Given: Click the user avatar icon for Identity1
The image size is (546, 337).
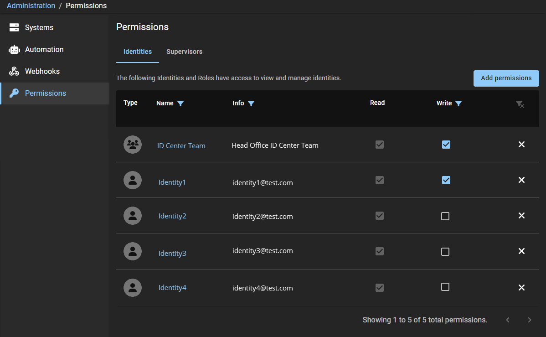Looking at the screenshot, I should [133, 180].
